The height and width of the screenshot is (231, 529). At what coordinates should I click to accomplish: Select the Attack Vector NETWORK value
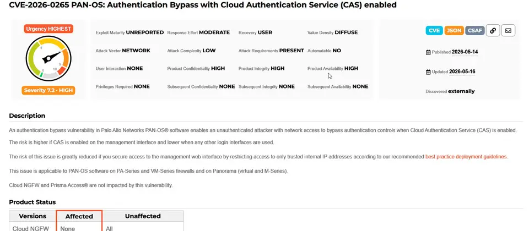(x=136, y=51)
